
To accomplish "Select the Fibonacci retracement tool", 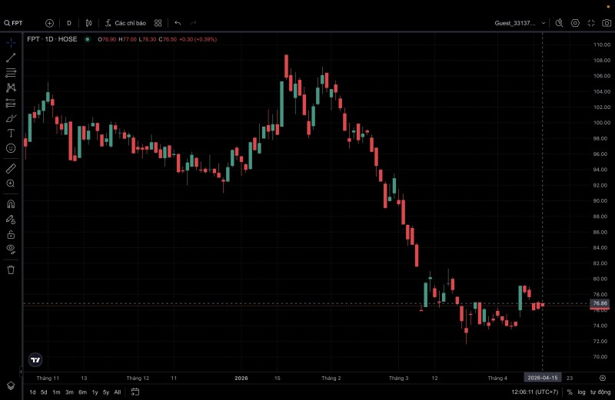I will click(x=11, y=73).
